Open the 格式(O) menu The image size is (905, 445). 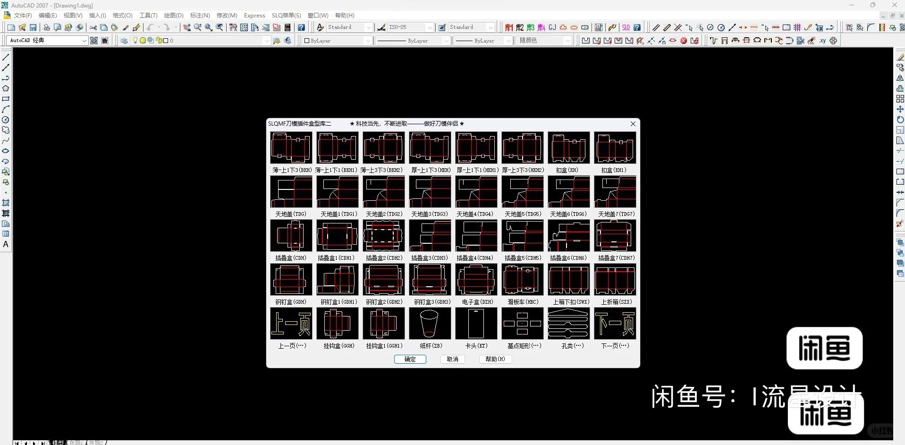122,16
